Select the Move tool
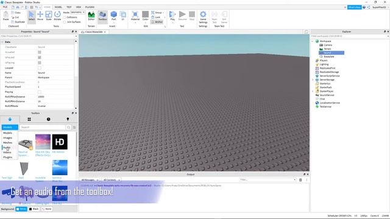The image size is (390, 219). pos(40,16)
